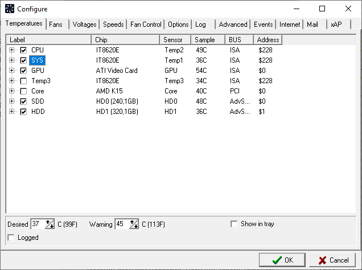Viewport: 362px width, 270px height.
Task: Uncheck the HDD temperature checkbox
Action: tap(23, 112)
